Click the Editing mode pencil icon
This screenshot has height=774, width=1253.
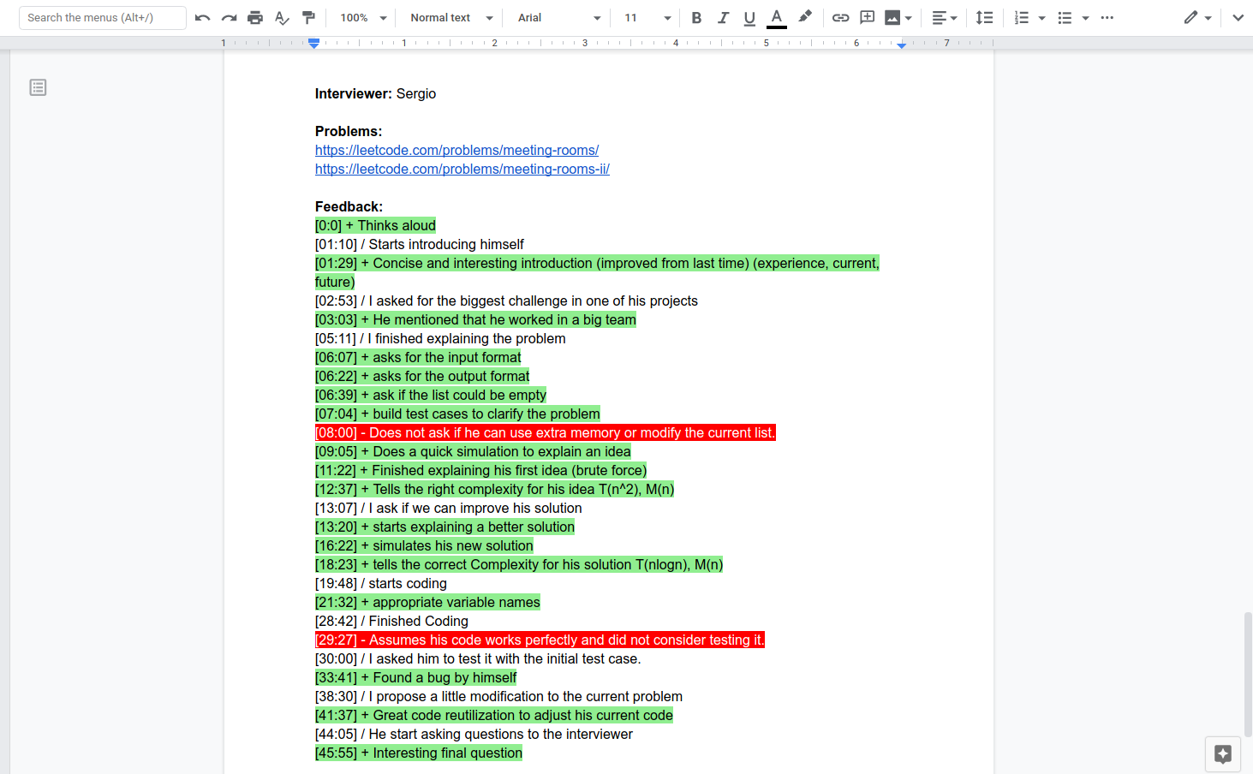click(1190, 18)
